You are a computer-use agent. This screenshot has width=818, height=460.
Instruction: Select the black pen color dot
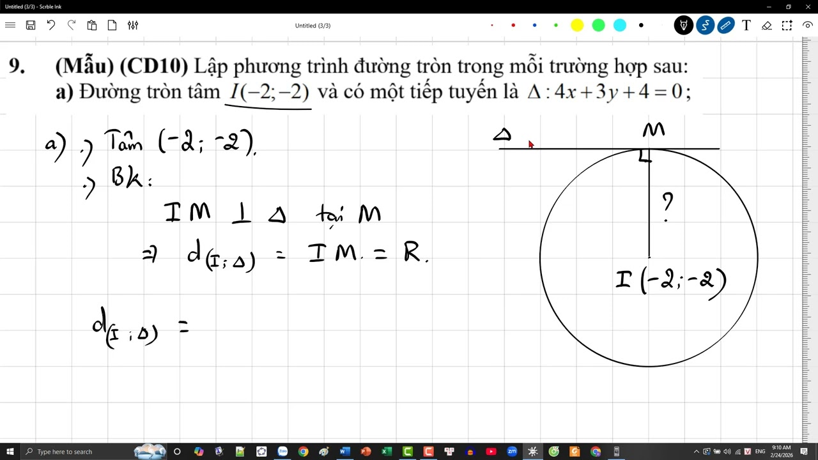[641, 26]
